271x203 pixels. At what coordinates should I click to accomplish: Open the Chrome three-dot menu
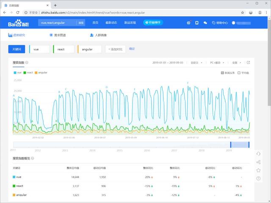(266, 12)
